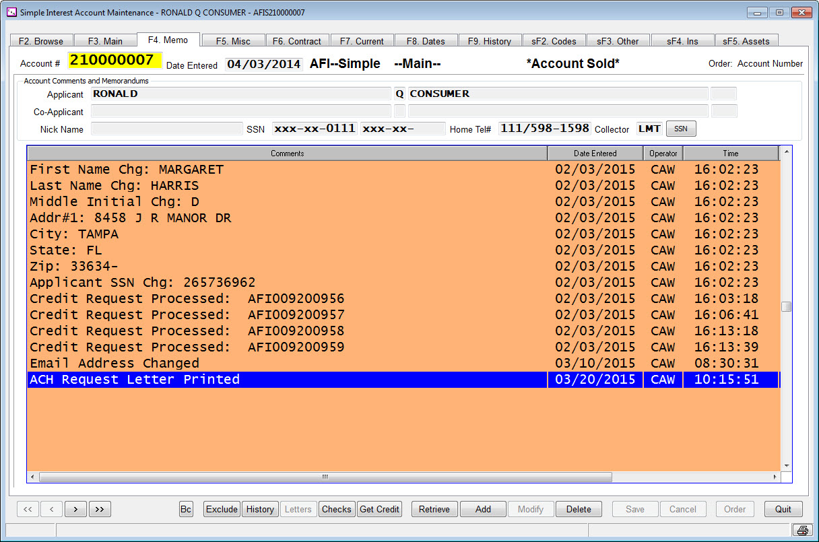Viewport: 819px width, 542px height.
Task: Open the sF3. Other tab
Action: click(618, 40)
